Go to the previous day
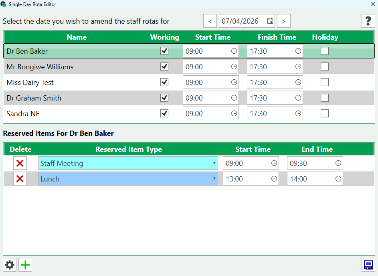The image size is (378, 276). (210, 21)
